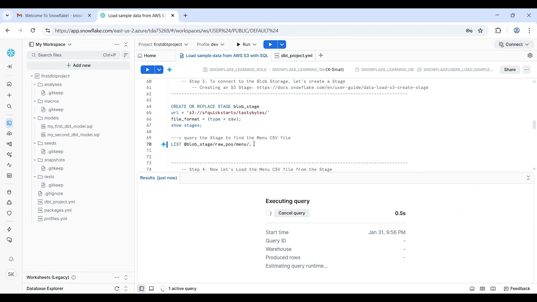This screenshot has height=302, width=537.
Task: Open the database Catalog icon in the sidebar
Action: pos(9,192)
